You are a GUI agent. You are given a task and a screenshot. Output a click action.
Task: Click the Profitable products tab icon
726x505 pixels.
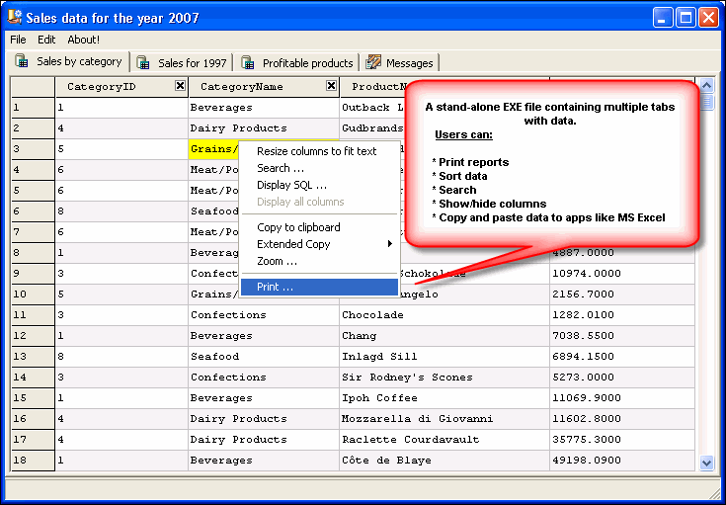248,62
